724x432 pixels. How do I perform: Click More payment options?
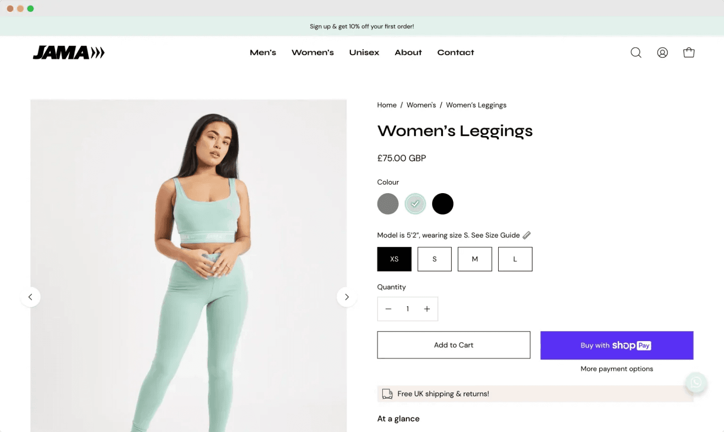pos(617,368)
